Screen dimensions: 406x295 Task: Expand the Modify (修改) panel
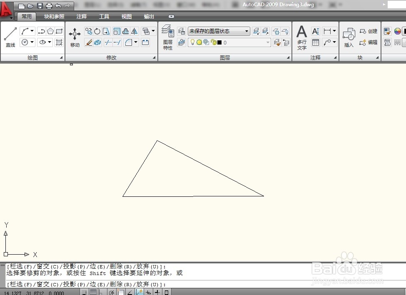click(154, 58)
